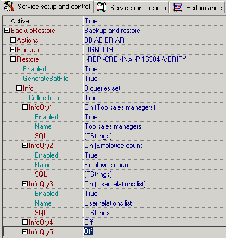Image resolution: width=226 pixels, height=238 pixels.
Task: Expand the InfoQry4 node
Action: [x=25, y=222]
